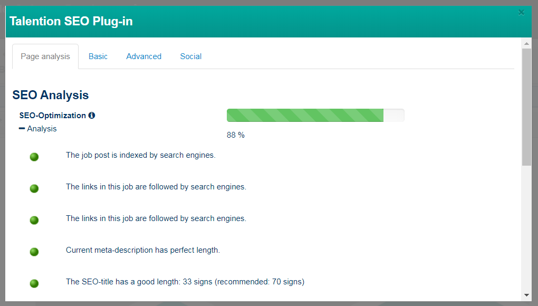
Task: Click the '88 %' score value
Action: (236, 135)
